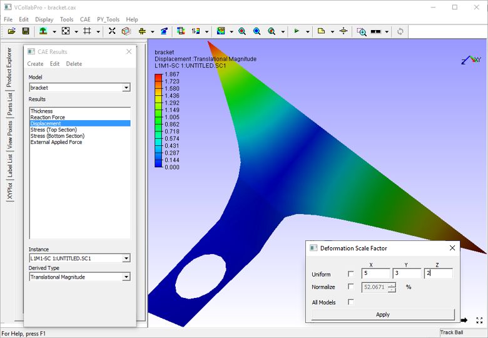Click the black arrow icon at viewer bottom
Viewport: 488px width, 338px height.
point(464,320)
